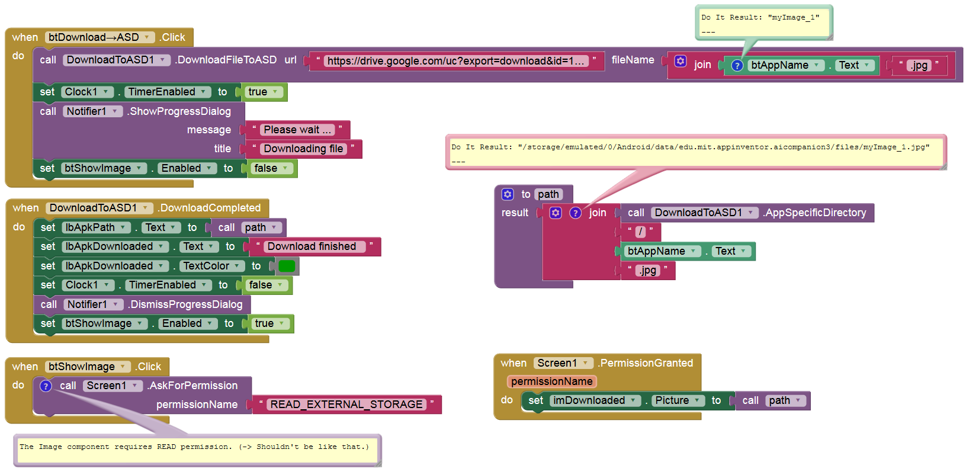Rename the 'path' procedure name field
This screenshot has height=475, width=966.
pos(548,194)
